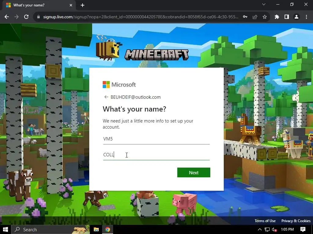This screenshot has width=313, height=234.
Task: Open Chrome three-dot menu
Action: click(x=306, y=17)
